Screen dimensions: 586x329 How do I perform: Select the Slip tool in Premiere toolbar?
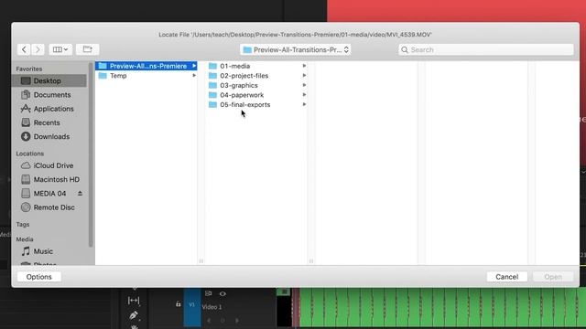click(134, 301)
